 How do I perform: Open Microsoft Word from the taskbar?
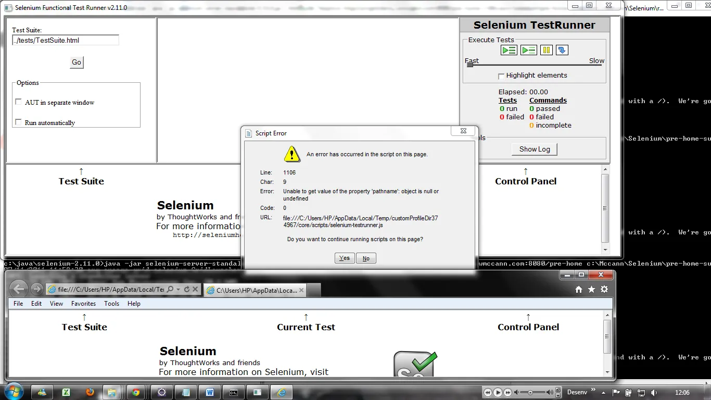(210, 392)
